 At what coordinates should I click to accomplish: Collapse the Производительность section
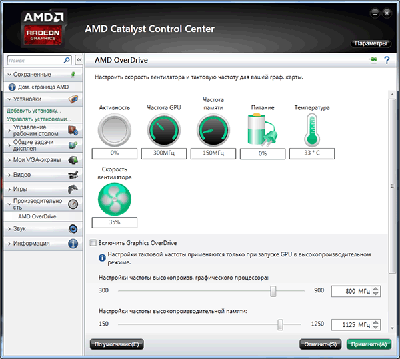[9, 204]
